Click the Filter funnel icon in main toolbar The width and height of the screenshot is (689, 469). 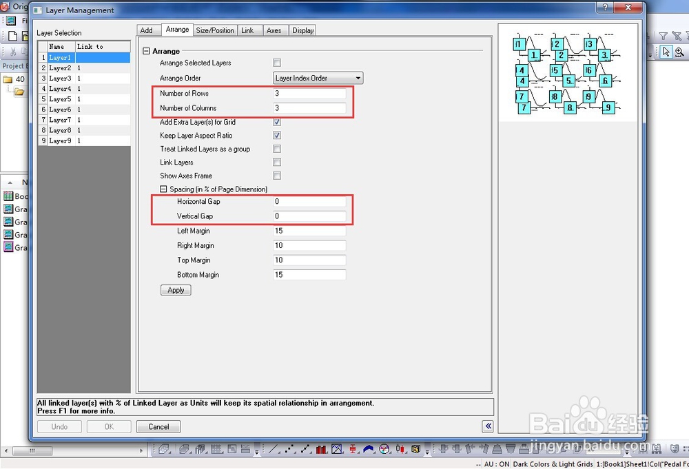[664, 36]
